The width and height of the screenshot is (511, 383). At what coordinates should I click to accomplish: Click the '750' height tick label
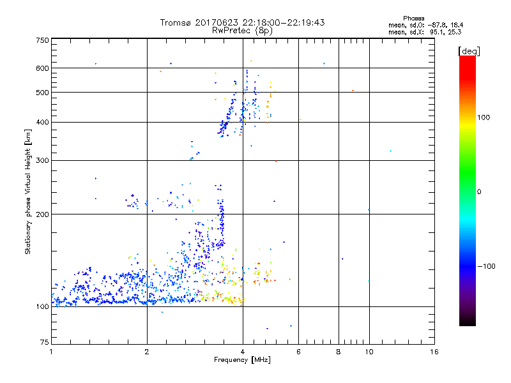42,40
